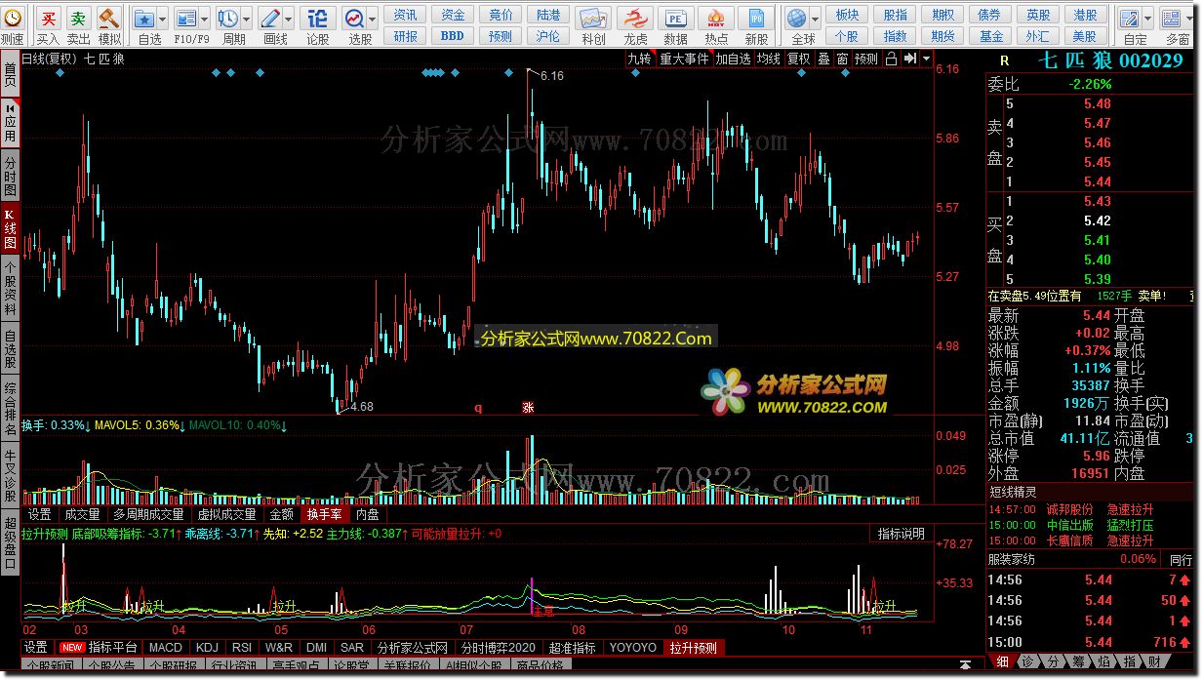Select the 周期 period clock icon
Viewport: 1203px width, 680px height.
[x=227, y=19]
